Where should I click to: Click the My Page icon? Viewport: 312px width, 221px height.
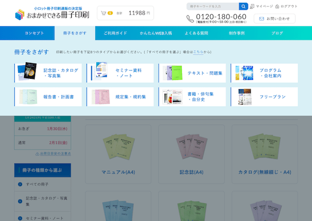click(x=252, y=7)
